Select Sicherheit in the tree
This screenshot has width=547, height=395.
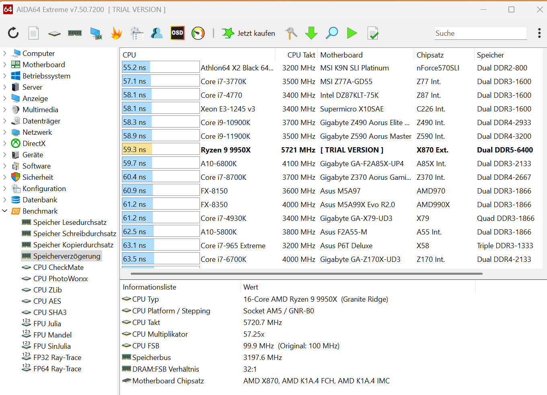tap(38, 177)
